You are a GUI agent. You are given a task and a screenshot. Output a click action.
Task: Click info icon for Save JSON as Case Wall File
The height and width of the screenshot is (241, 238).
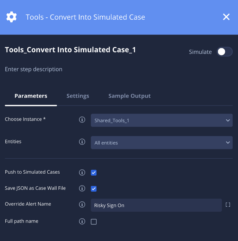point(82,189)
